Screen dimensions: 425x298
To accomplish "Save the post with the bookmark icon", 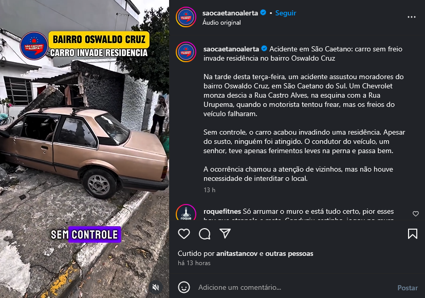I will click(x=413, y=234).
